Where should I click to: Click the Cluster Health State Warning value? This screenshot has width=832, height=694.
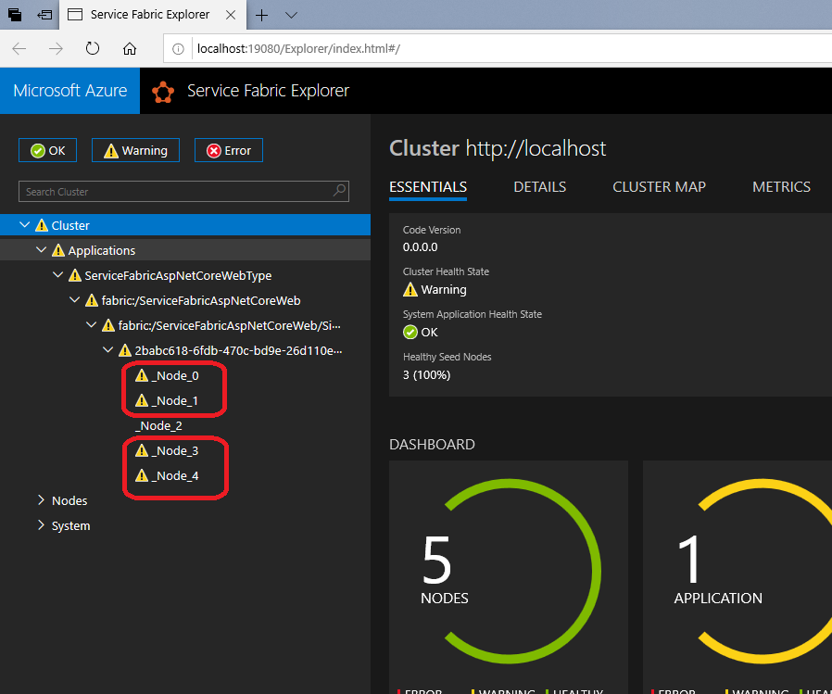click(x=435, y=290)
